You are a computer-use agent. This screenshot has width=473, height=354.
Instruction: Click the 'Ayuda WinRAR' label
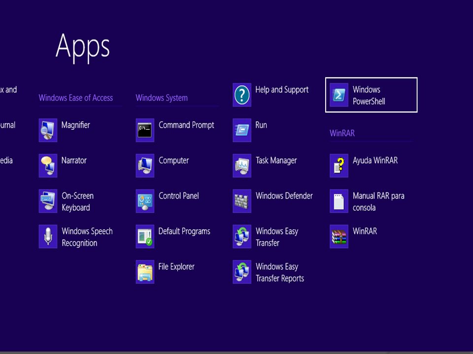(375, 160)
